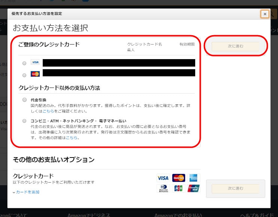Viewport: 278px width, 217px height.
Task: Click the MasterCard logo in registered cards
Action: [35, 74]
